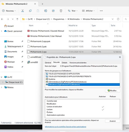Click the Rename icon in toolbar
Screen dimensions: 129x132
tap(45, 11)
